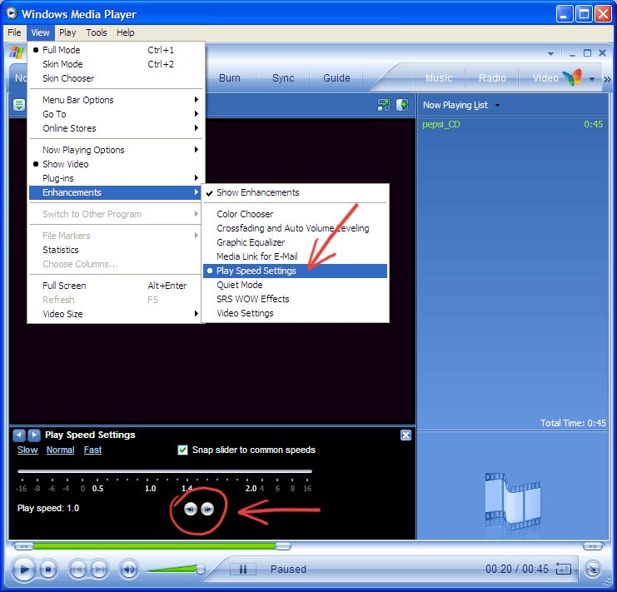Switch to the Burn tab
The image size is (617, 592).
[x=230, y=78]
